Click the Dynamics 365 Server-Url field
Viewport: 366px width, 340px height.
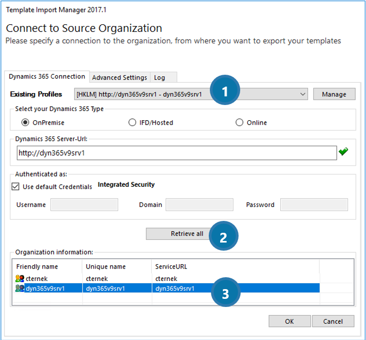click(177, 153)
